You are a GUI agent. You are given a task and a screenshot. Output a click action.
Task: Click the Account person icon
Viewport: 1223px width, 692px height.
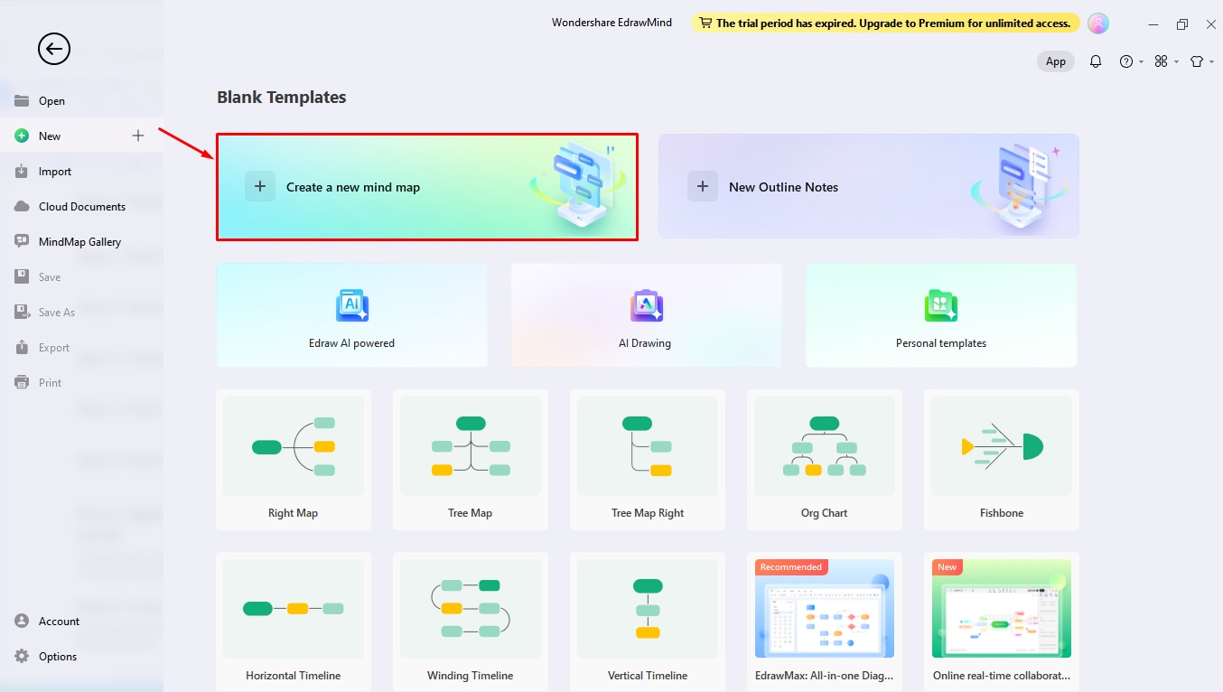point(22,621)
